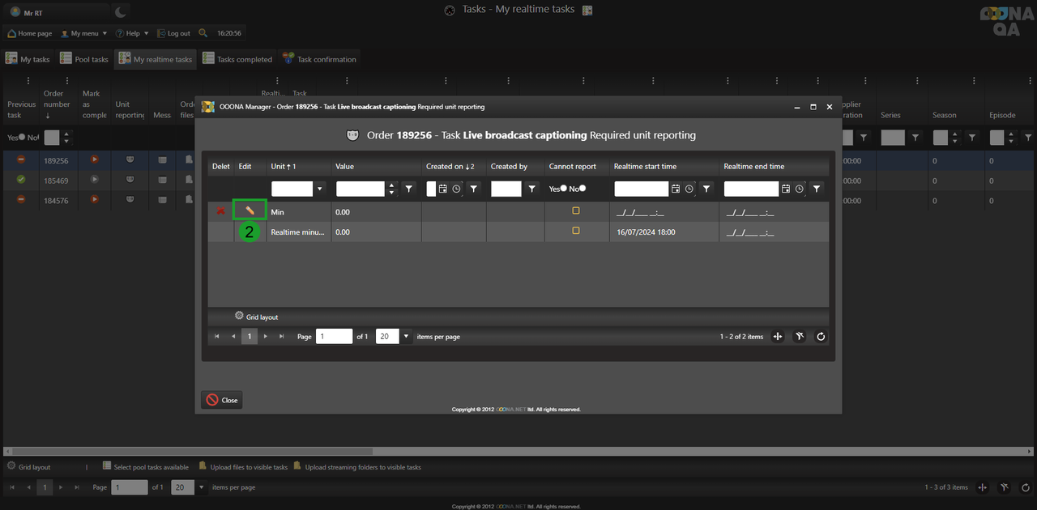Expand the Unit column filter dropdown
This screenshot has width=1037, height=510.
tap(320, 189)
